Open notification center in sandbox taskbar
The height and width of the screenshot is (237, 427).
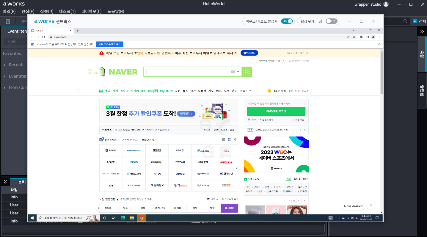[x=377, y=218]
